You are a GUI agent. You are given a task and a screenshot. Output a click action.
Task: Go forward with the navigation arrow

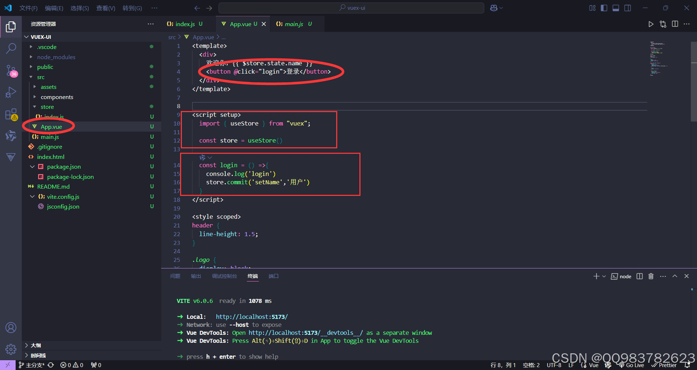[x=209, y=8]
